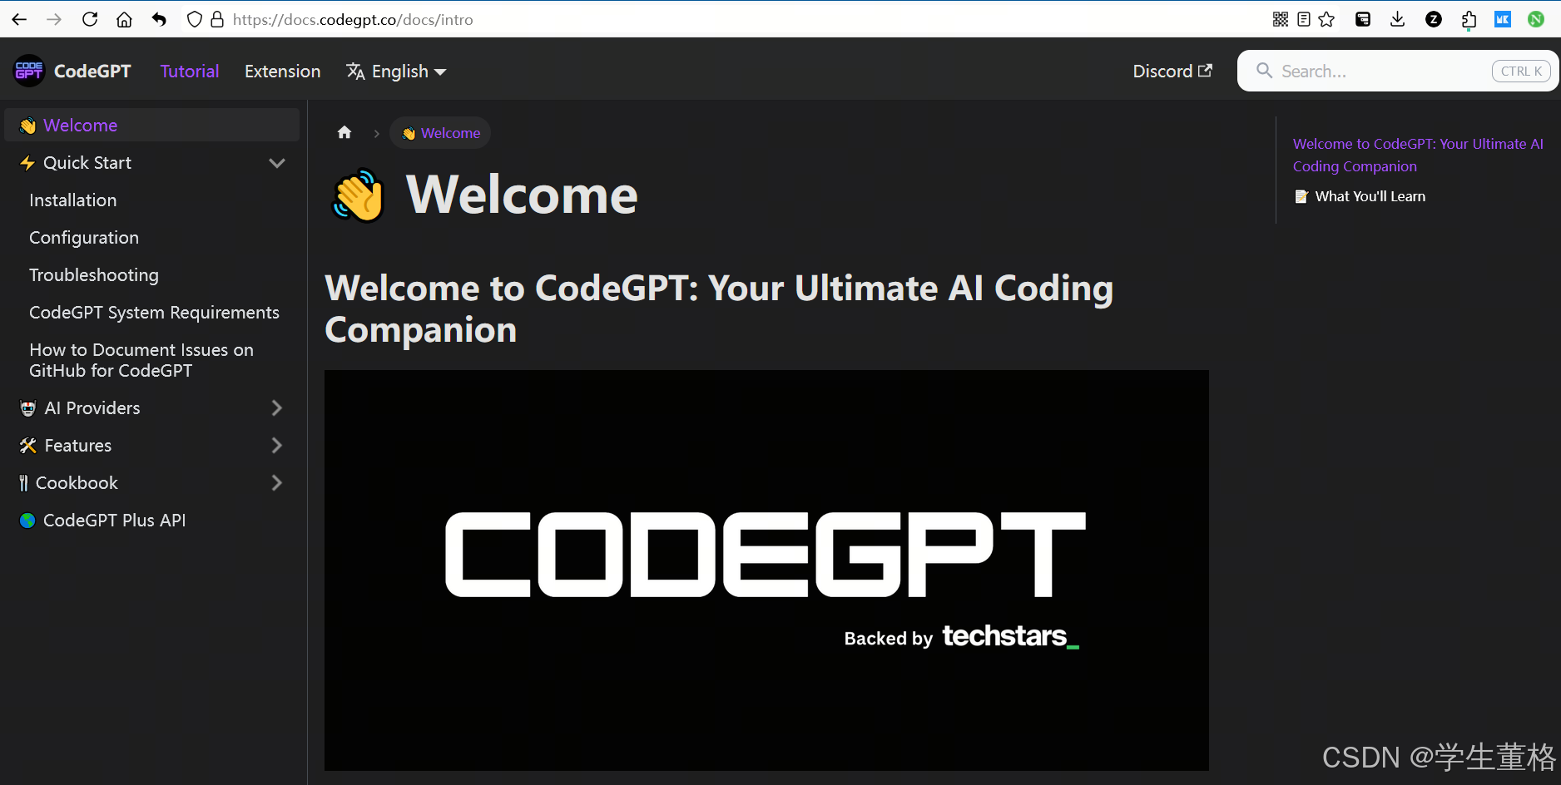Click the breadcrumb home icon
The height and width of the screenshot is (785, 1561).
point(344,132)
